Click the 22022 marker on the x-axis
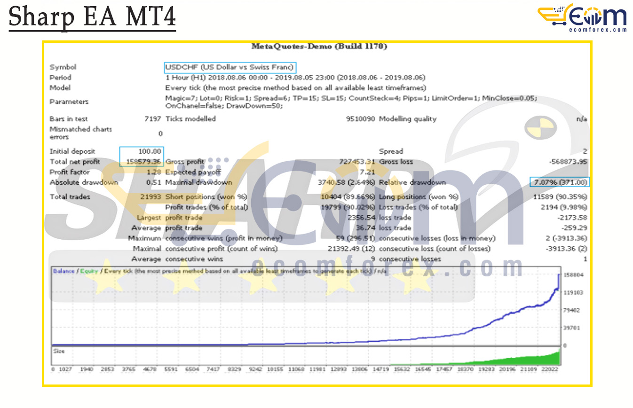The image size is (633, 408). pos(549,370)
